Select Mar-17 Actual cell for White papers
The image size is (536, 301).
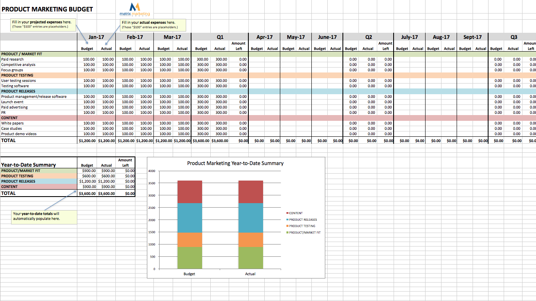click(182, 123)
